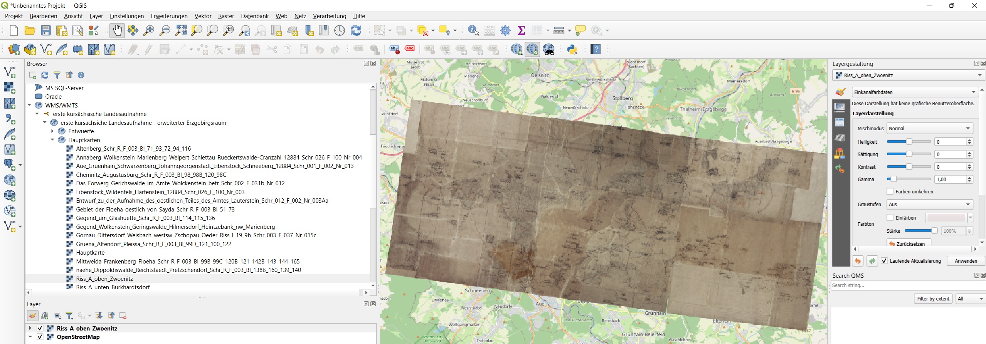Screen dimensions: 986x344
Task: Open OSM place search binoculars icon
Action: click(x=549, y=49)
